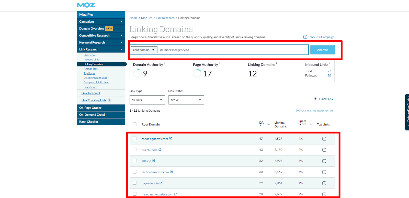Open the root domain scope dropdown
The width and height of the screenshot is (409, 198).
click(144, 50)
